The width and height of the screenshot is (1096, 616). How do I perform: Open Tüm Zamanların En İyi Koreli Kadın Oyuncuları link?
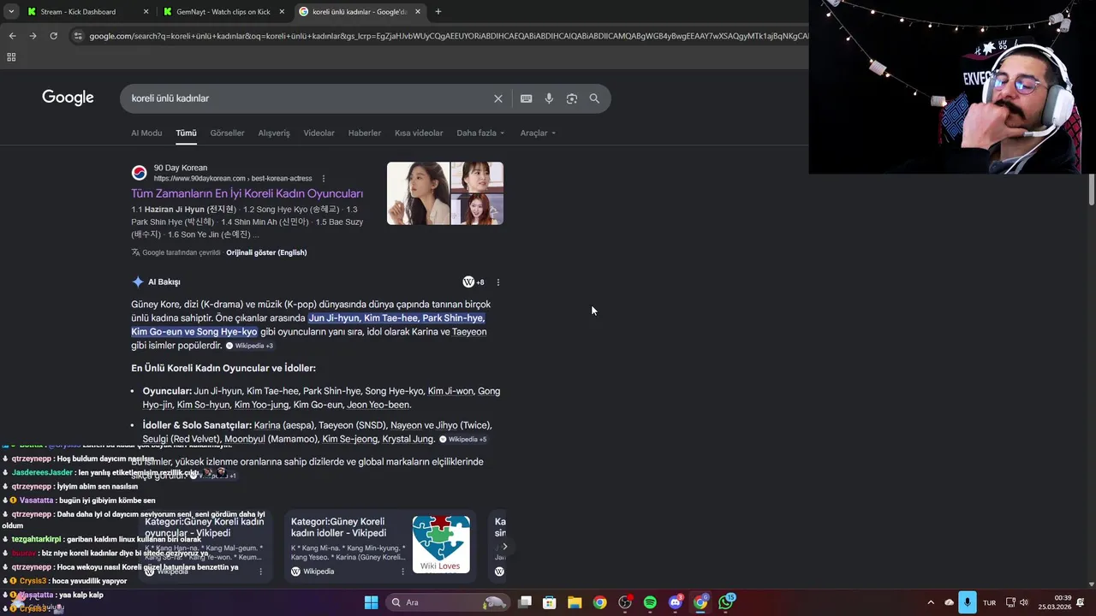point(247,193)
